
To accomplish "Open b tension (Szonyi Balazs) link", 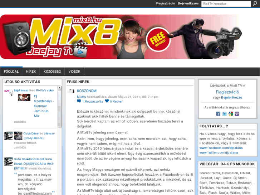I will [39, 136].
